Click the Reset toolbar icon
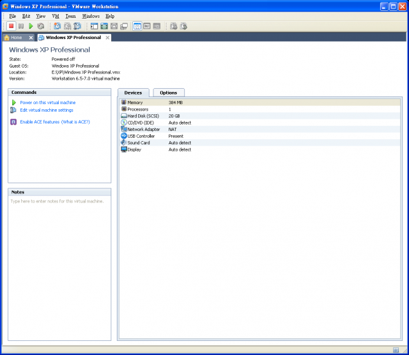 41,26
